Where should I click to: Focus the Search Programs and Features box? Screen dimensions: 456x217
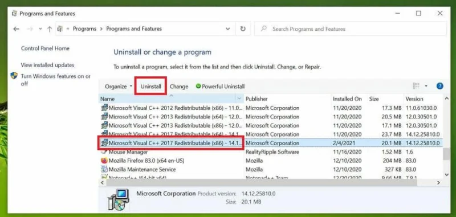(350, 28)
